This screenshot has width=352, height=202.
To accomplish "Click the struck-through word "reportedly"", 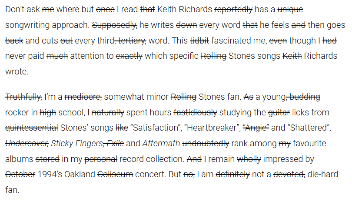I will point(233,10).
